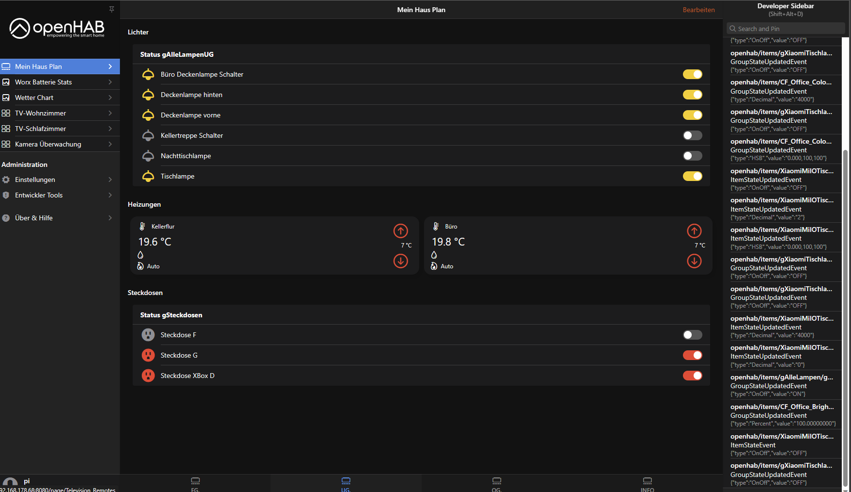The height and width of the screenshot is (492, 851).
Task: Open the Entwickler Tools section
Action: [60, 195]
